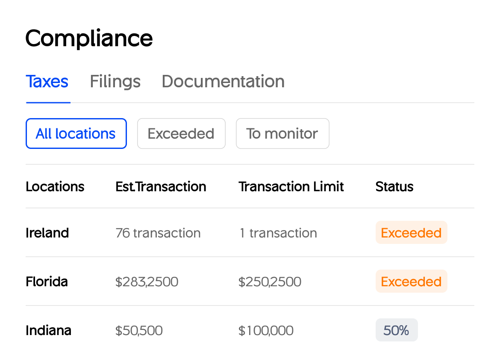This screenshot has width=500, height=362.
Task: Click the Est.Transaction column header
Action: pyautogui.click(x=161, y=187)
